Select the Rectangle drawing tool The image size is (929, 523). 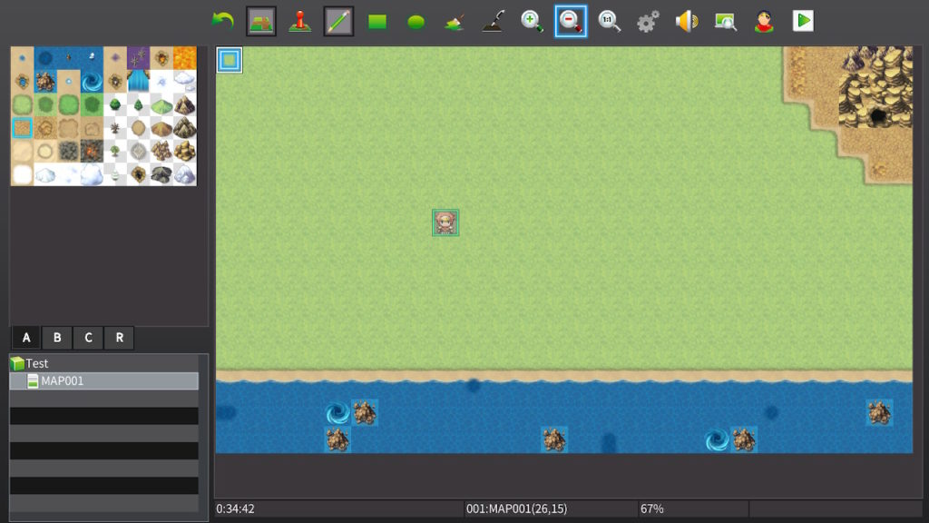click(x=377, y=21)
